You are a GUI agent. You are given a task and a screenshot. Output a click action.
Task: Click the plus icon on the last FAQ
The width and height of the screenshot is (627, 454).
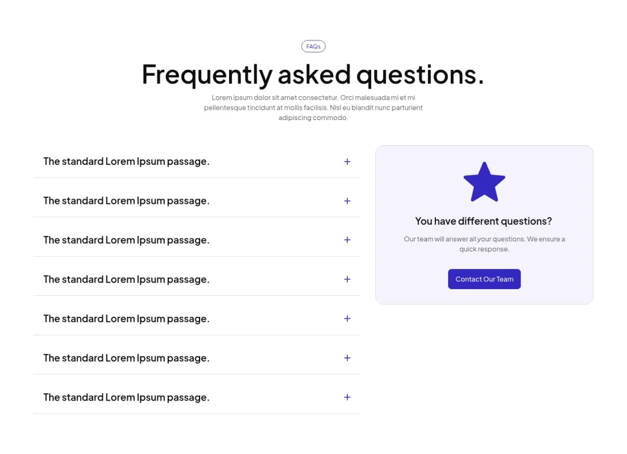point(347,396)
